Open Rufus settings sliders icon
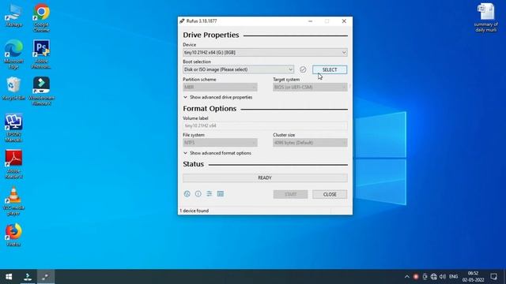Screen dimensions: 506x284 (x=209, y=194)
